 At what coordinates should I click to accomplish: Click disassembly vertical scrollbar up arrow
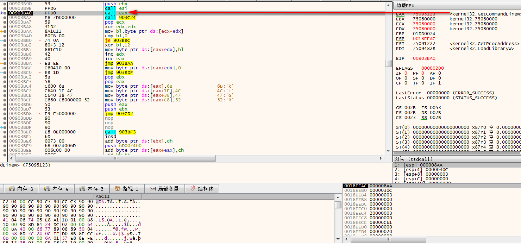388,5
